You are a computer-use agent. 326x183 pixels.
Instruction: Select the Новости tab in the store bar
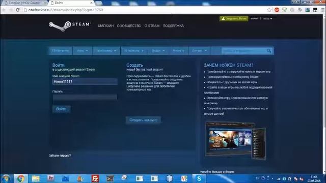click(178, 51)
